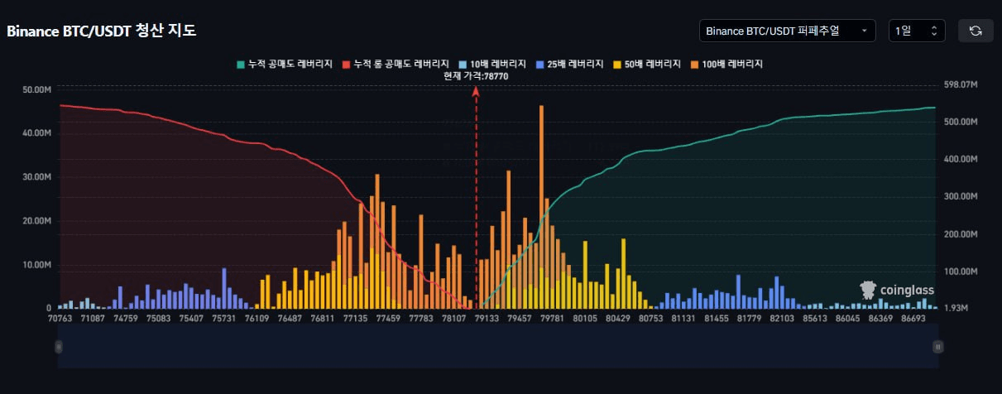Click the left axis value 40.00M
Screen dimensions: 1002x394
pos(37,133)
